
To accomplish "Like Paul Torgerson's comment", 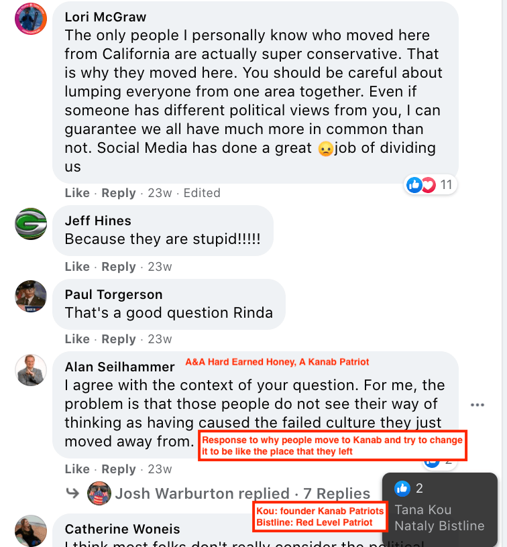I will click(x=77, y=339).
